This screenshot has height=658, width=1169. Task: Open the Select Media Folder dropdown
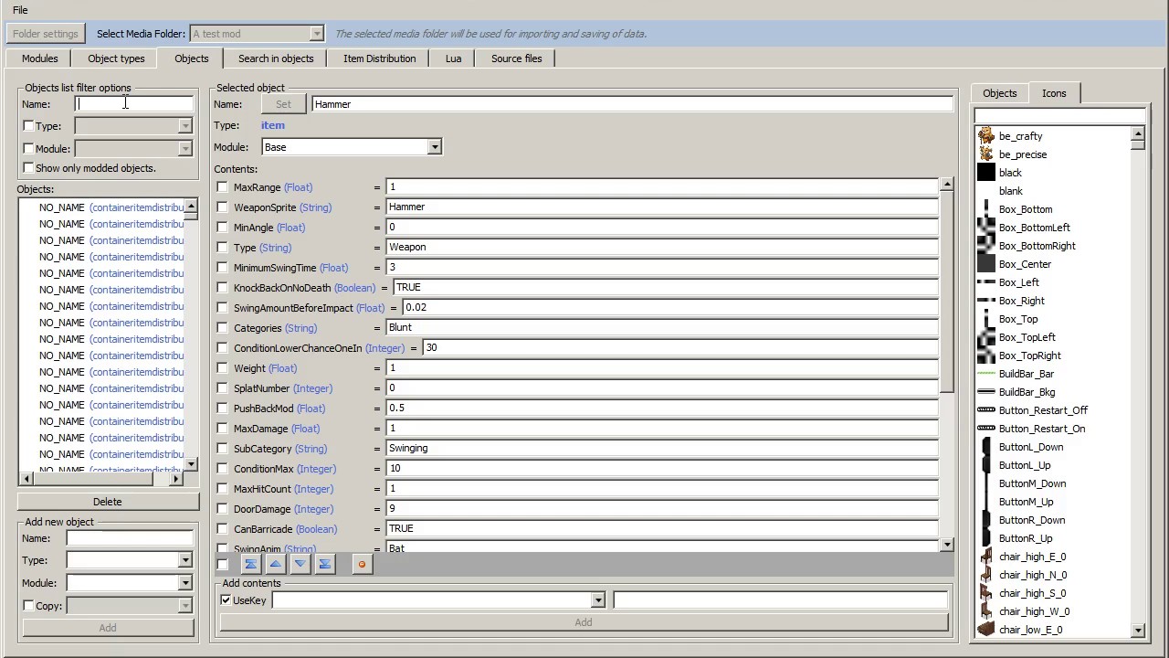pyautogui.click(x=316, y=34)
